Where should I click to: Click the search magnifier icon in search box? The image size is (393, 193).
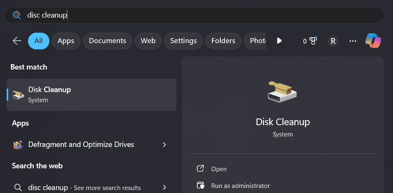coord(17,15)
